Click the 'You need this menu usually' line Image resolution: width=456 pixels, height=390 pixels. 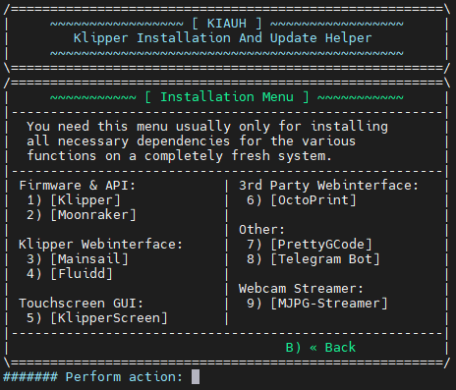[207, 127]
